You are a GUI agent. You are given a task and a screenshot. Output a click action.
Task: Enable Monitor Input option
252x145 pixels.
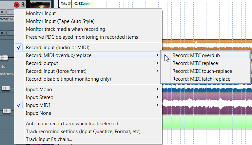point(41,13)
